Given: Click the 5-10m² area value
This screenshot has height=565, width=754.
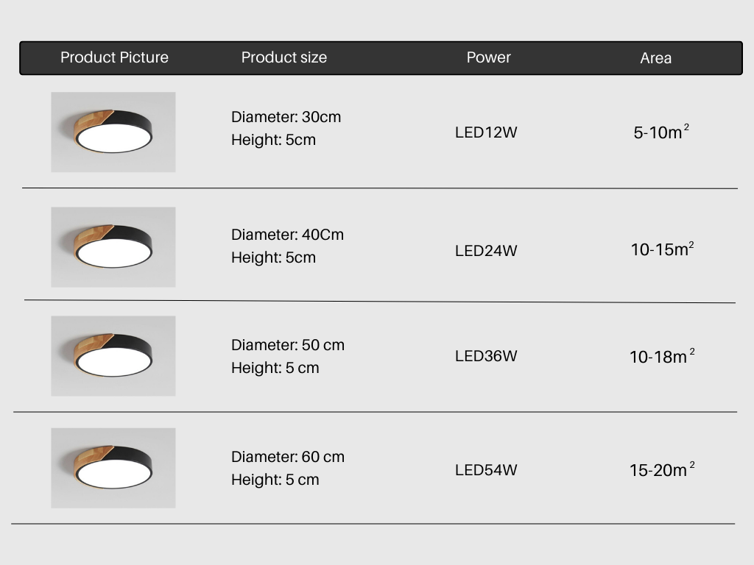Looking at the screenshot, I should point(660,133).
